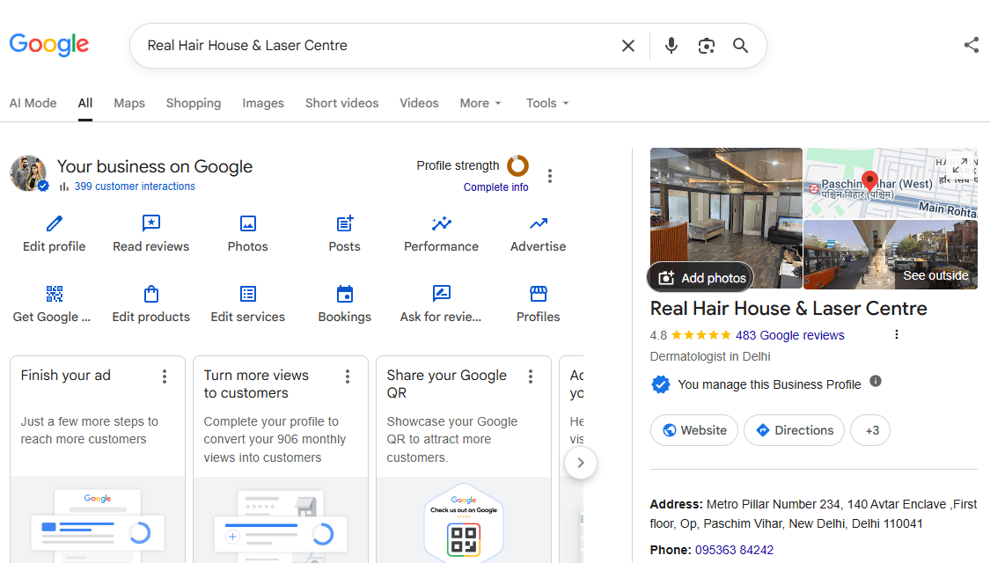Open 483 Google reviews link
The image size is (990, 563).
(x=790, y=335)
